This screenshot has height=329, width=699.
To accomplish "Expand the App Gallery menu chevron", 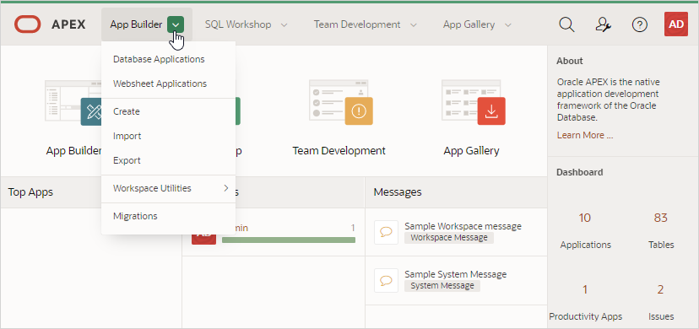I will click(x=507, y=25).
